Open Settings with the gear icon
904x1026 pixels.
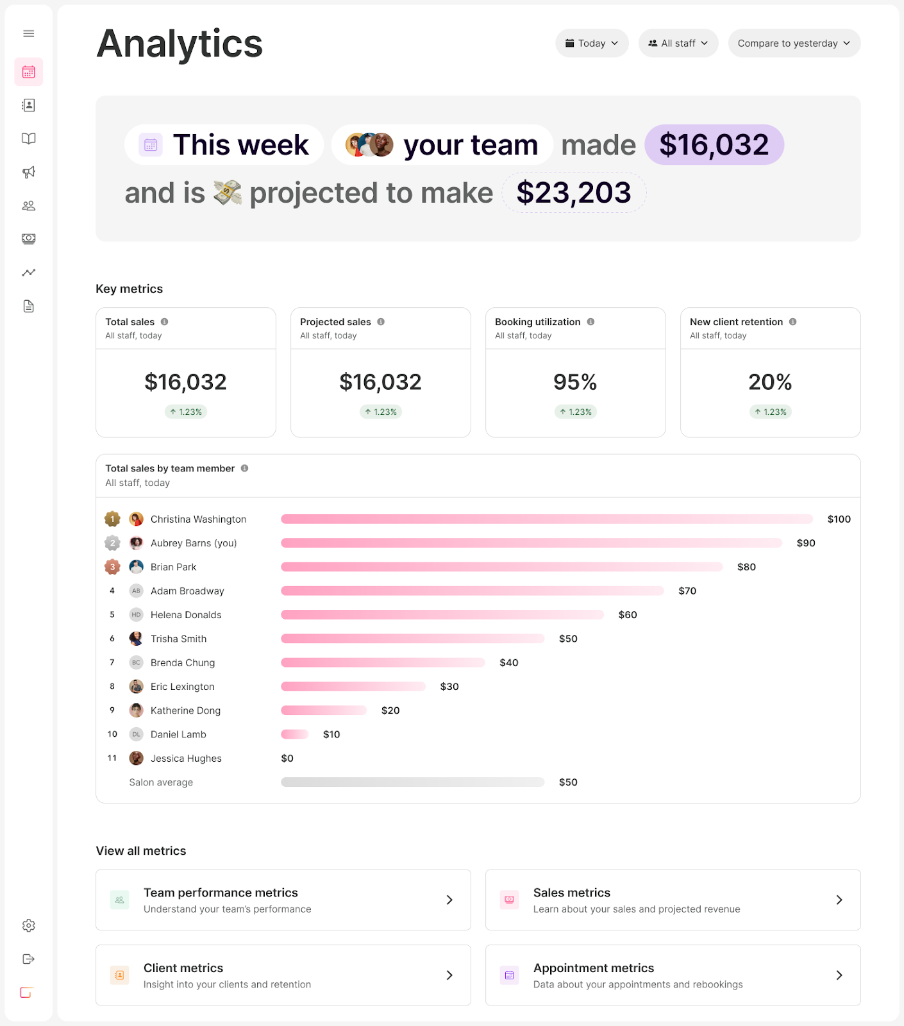pyautogui.click(x=28, y=925)
